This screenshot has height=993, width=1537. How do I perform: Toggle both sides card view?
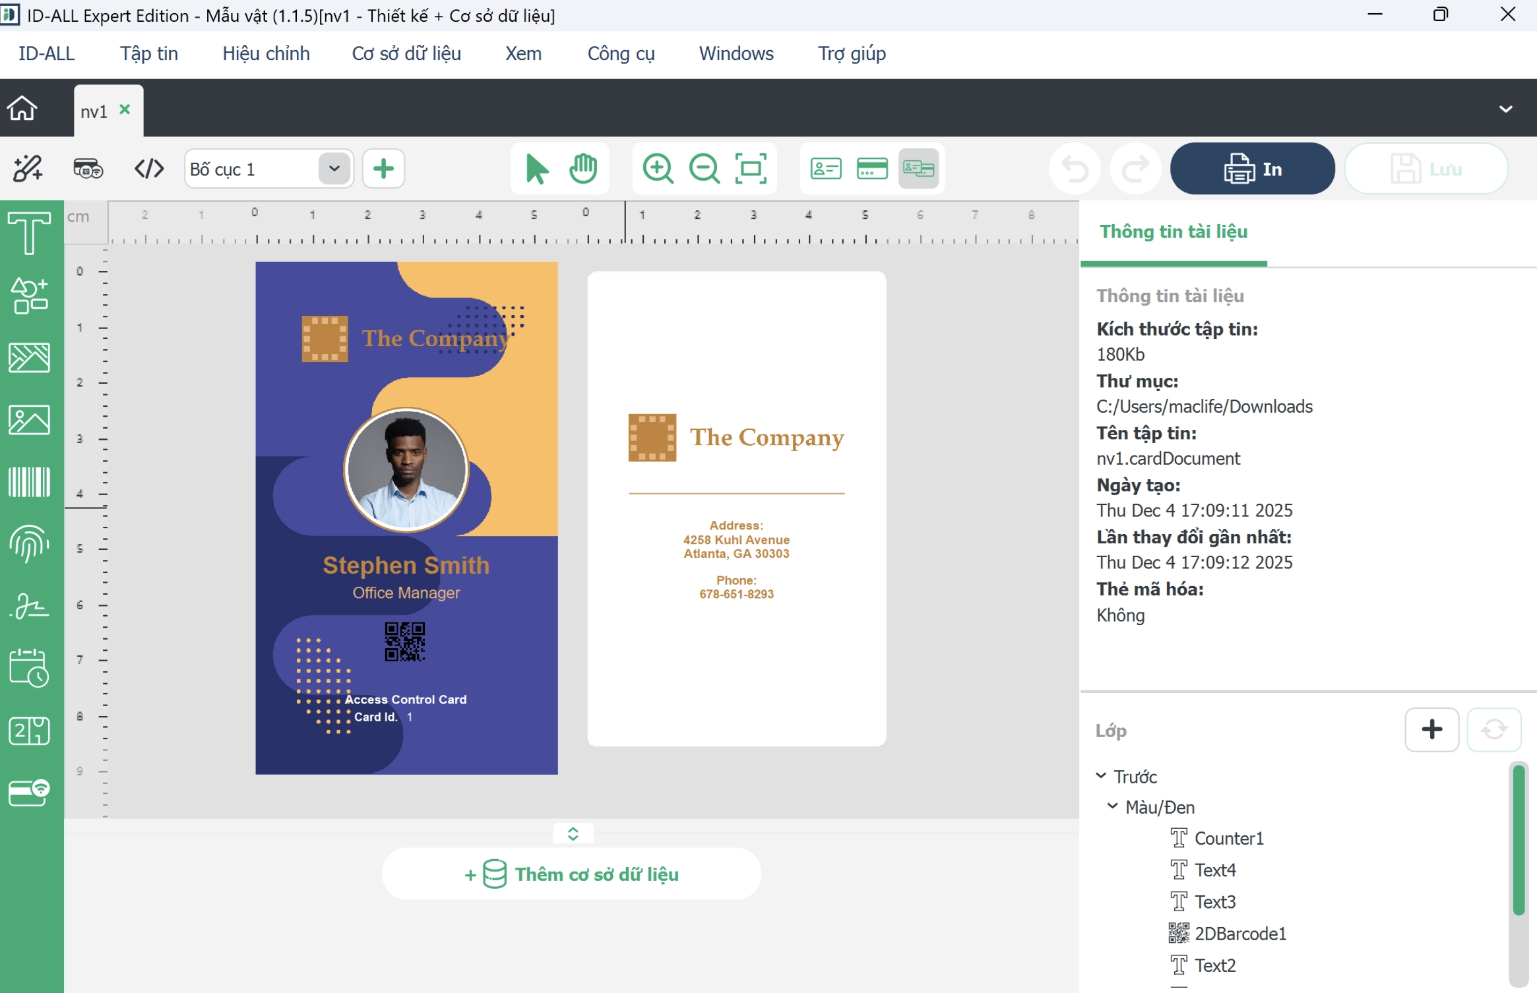click(x=918, y=169)
